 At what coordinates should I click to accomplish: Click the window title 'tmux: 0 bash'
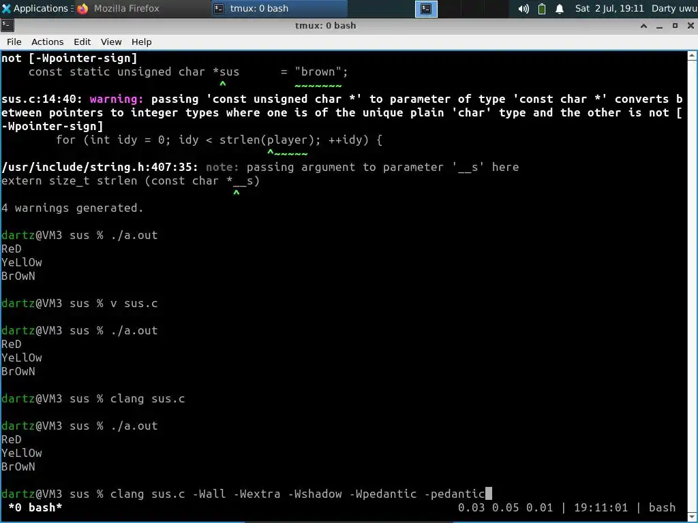tap(325, 26)
